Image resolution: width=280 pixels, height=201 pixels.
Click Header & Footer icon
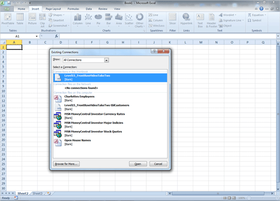click(212, 20)
